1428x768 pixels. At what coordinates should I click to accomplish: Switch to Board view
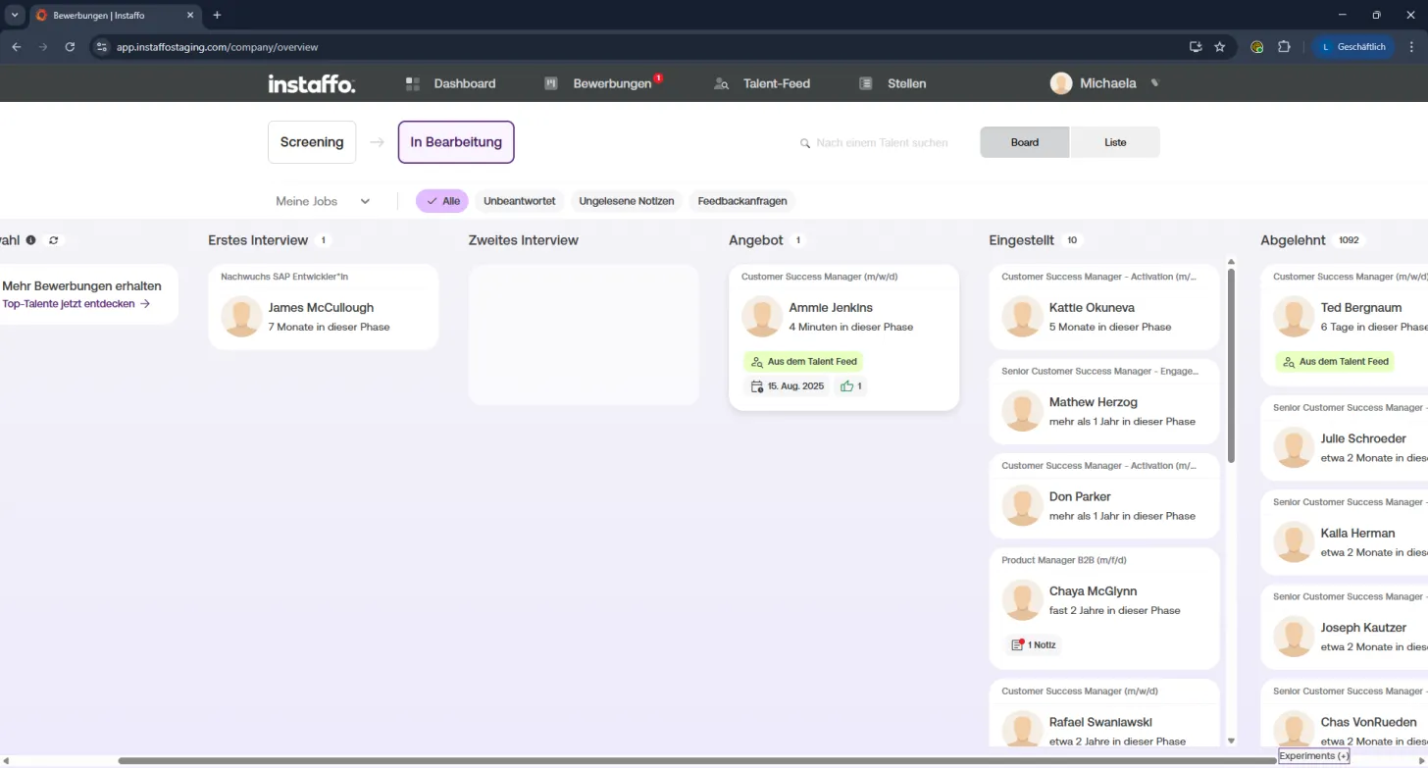tap(1025, 142)
